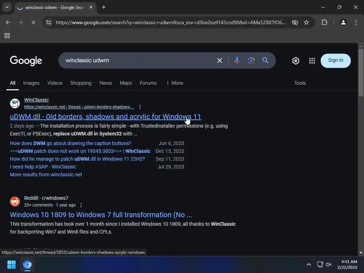Click the page vertical scrollbar thumb
This screenshot has height=273, width=364.
(x=361, y=73)
